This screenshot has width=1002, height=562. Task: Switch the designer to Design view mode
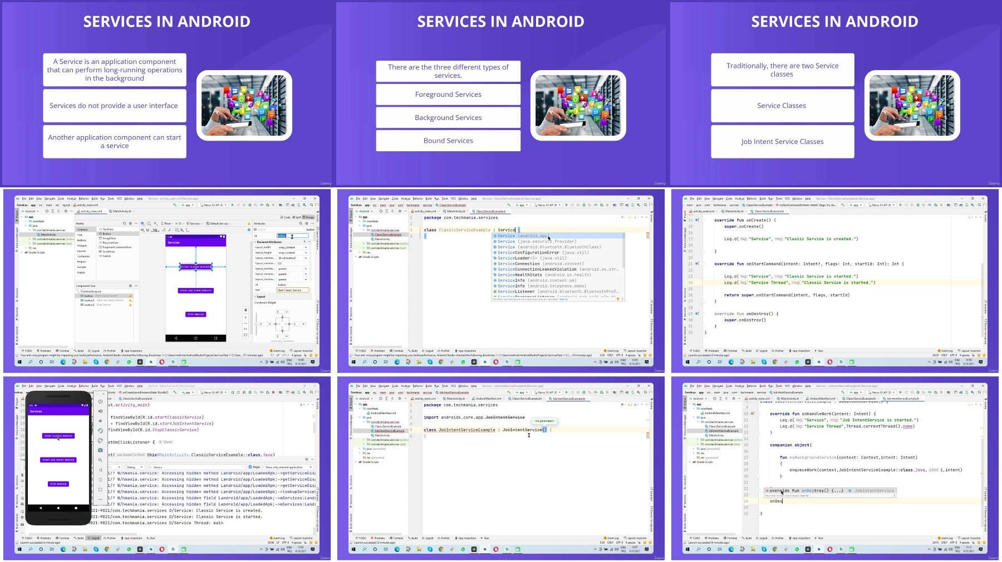[309, 217]
